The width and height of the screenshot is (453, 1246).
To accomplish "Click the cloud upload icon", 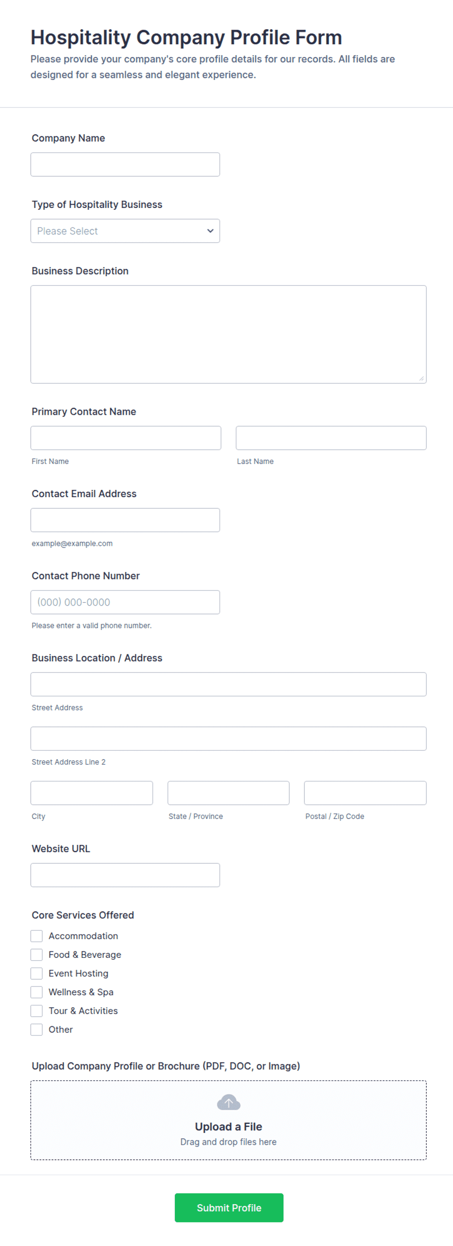I will [x=228, y=1102].
